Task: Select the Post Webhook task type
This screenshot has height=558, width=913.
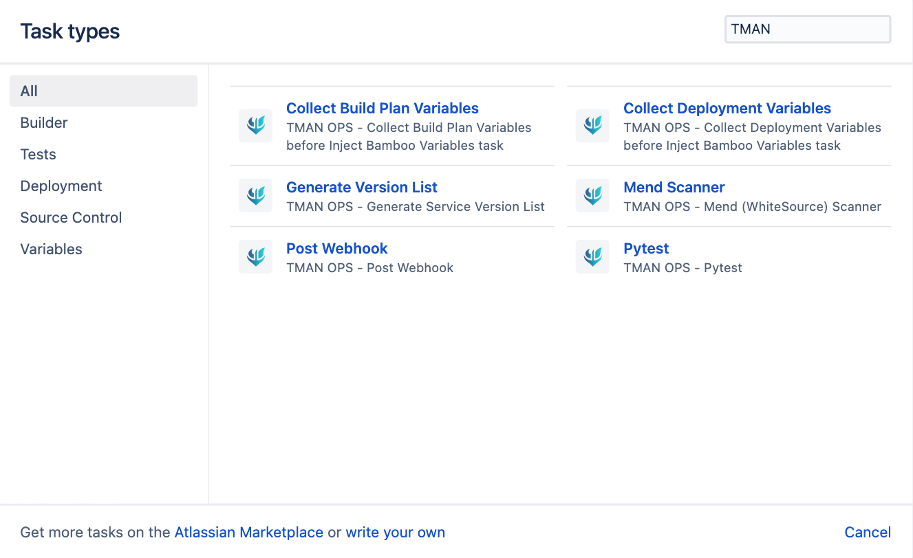Action: tap(337, 249)
